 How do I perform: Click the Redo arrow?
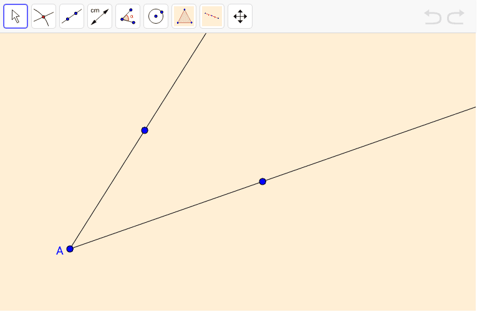point(456,17)
